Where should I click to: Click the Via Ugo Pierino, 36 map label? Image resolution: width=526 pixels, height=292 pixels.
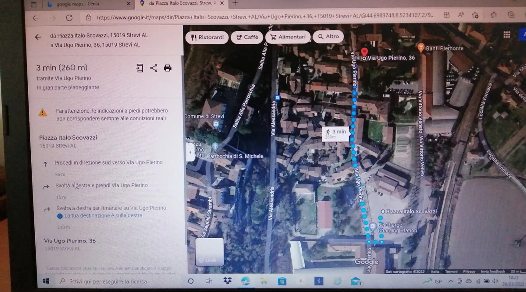[x=391, y=58]
